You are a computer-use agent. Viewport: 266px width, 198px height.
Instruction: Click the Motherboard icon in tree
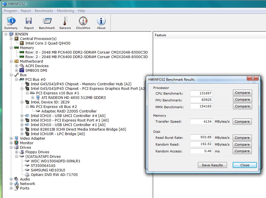pyautogui.click(x=16, y=61)
